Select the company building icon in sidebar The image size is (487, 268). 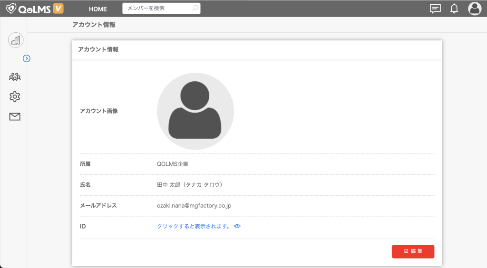pos(16,40)
